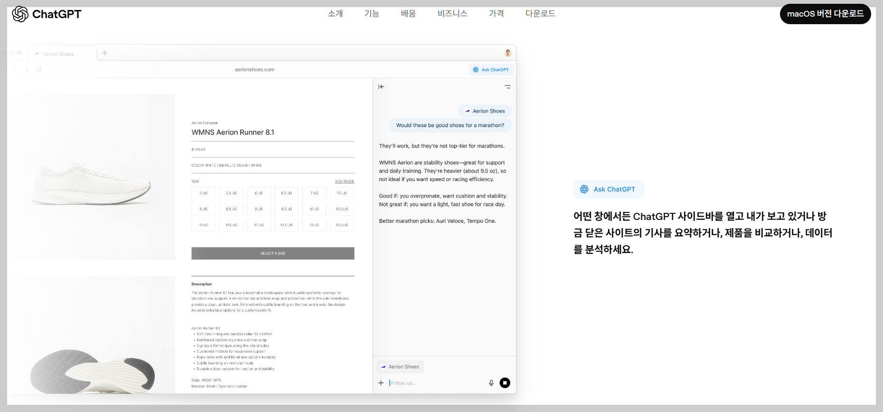
Task: Open the 다운로드 menu item
Action: tap(540, 13)
